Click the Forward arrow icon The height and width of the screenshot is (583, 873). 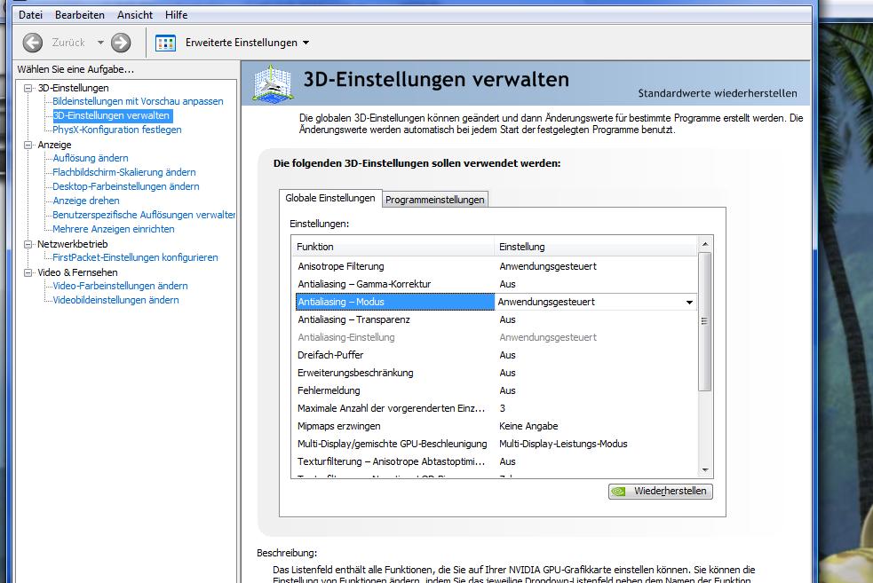[x=121, y=43]
